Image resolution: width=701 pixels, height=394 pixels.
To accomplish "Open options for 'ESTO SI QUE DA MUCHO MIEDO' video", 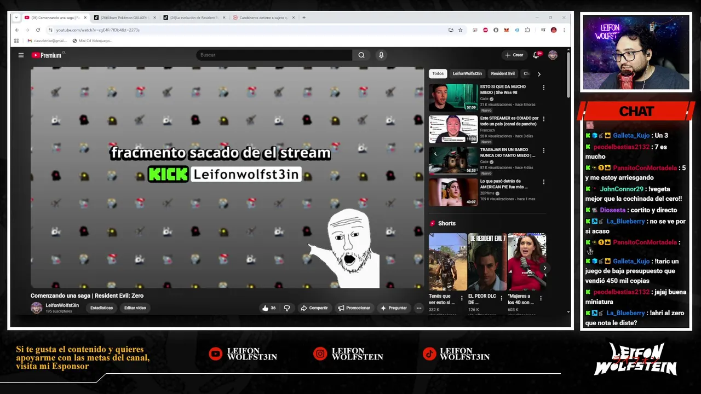I will click(544, 88).
